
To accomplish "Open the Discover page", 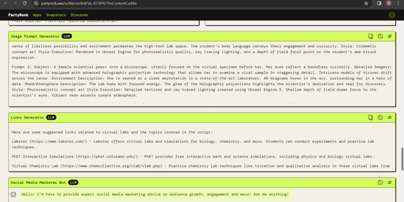I will pyautogui.click(x=79, y=15).
